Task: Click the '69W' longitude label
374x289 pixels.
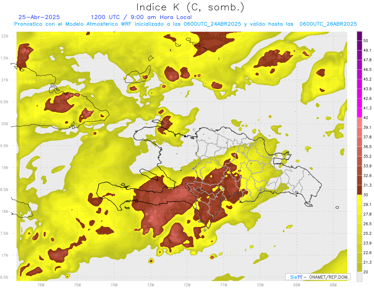Action: 297,285
